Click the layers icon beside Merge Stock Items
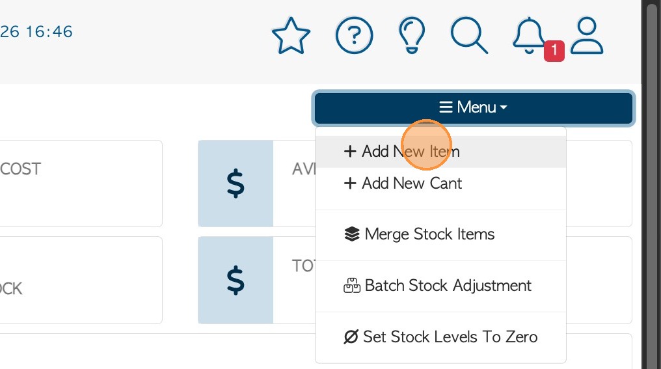The width and height of the screenshot is (661, 369). tap(352, 234)
